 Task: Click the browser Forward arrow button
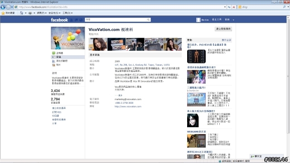coord(8,7)
